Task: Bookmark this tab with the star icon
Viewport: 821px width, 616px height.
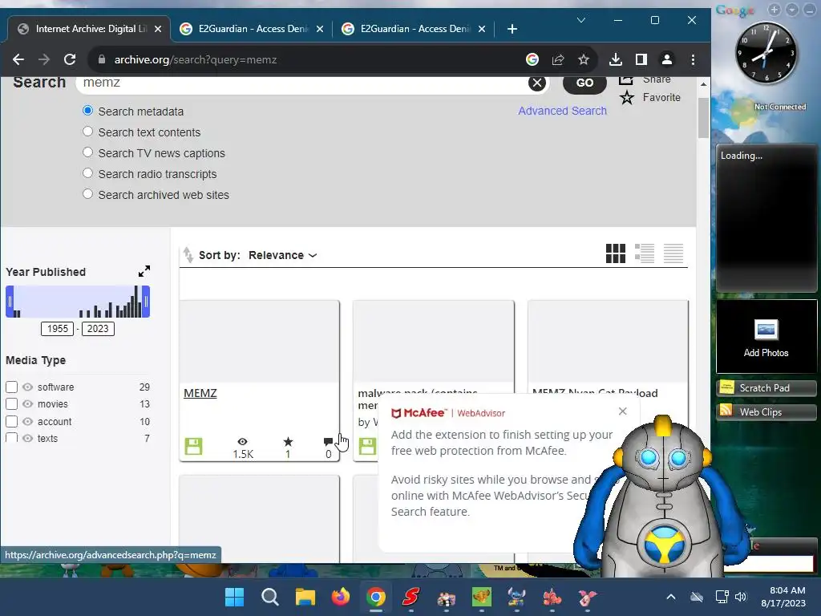Action: (x=584, y=59)
